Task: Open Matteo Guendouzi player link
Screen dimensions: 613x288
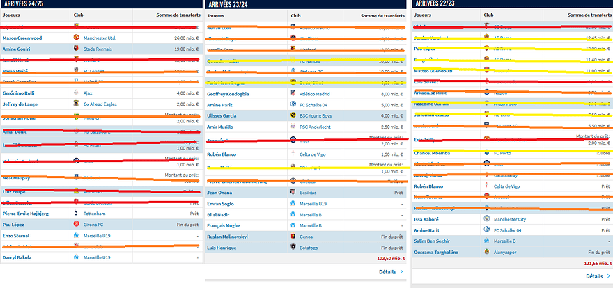Action: (x=434, y=71)
